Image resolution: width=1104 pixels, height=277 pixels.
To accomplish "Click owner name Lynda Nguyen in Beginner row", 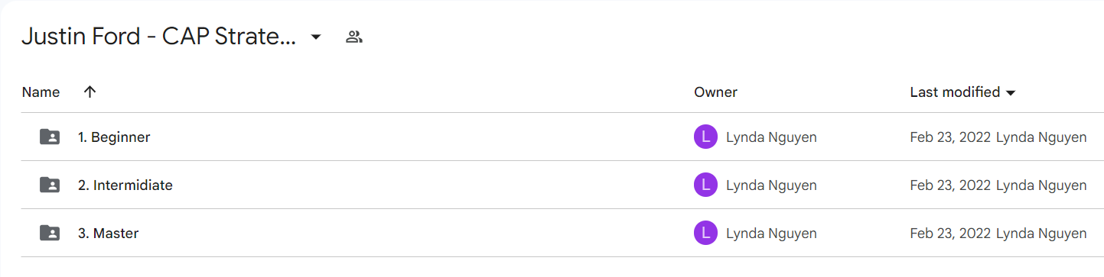I will point(771,137).
